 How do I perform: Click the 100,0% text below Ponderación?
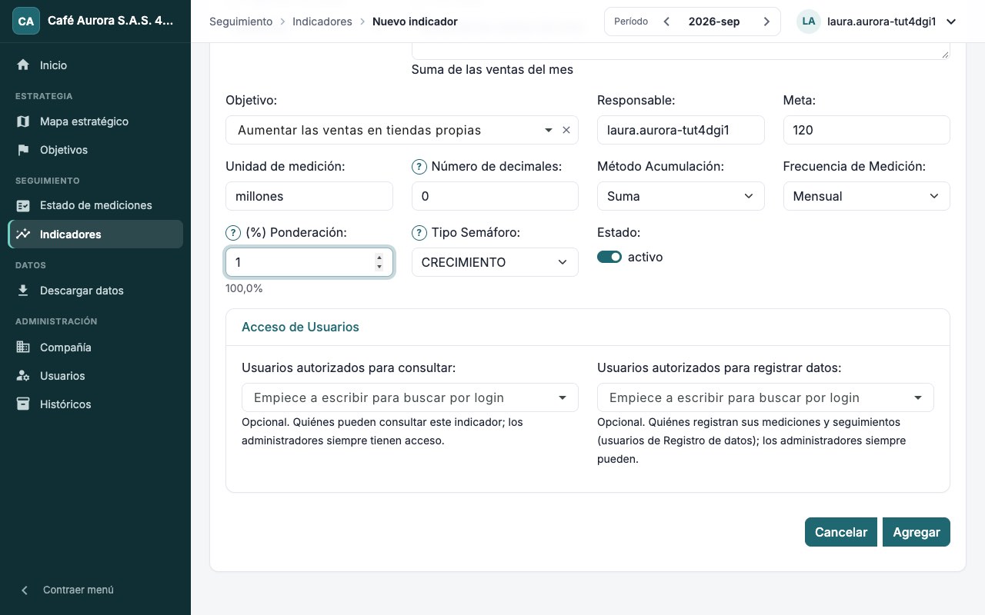(244, 288)
